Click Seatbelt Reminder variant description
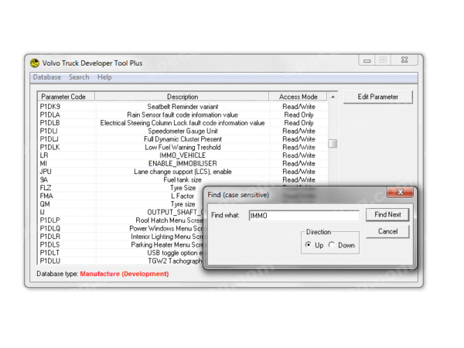This screenshot has width=464, height=348. click(183, 107)
